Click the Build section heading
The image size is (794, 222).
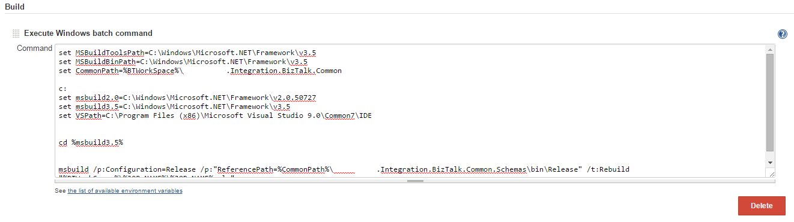(14, 6)
